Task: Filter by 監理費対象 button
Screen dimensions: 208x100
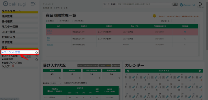Action: (x=116, y=65)
